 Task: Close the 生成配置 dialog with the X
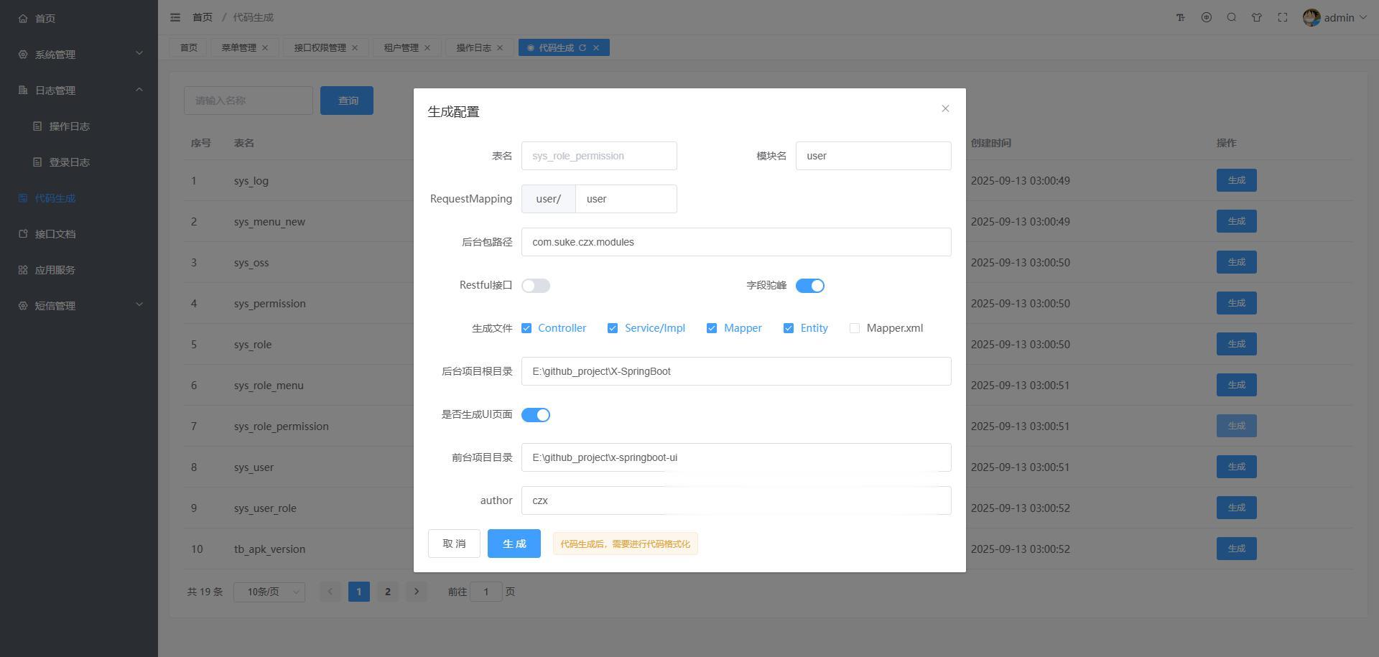(945, 108)
